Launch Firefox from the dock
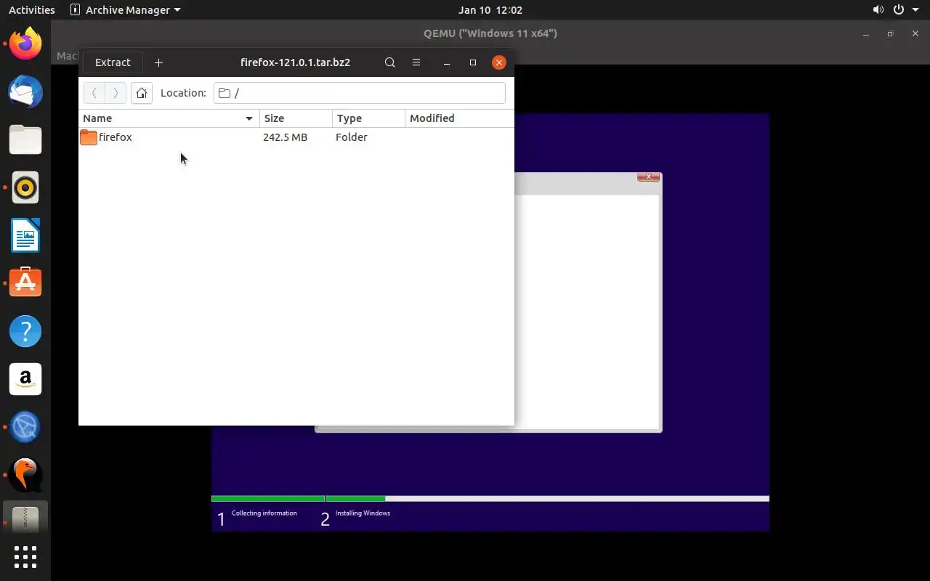The width and height of the screenshot is (930, 581). point(25,44)
